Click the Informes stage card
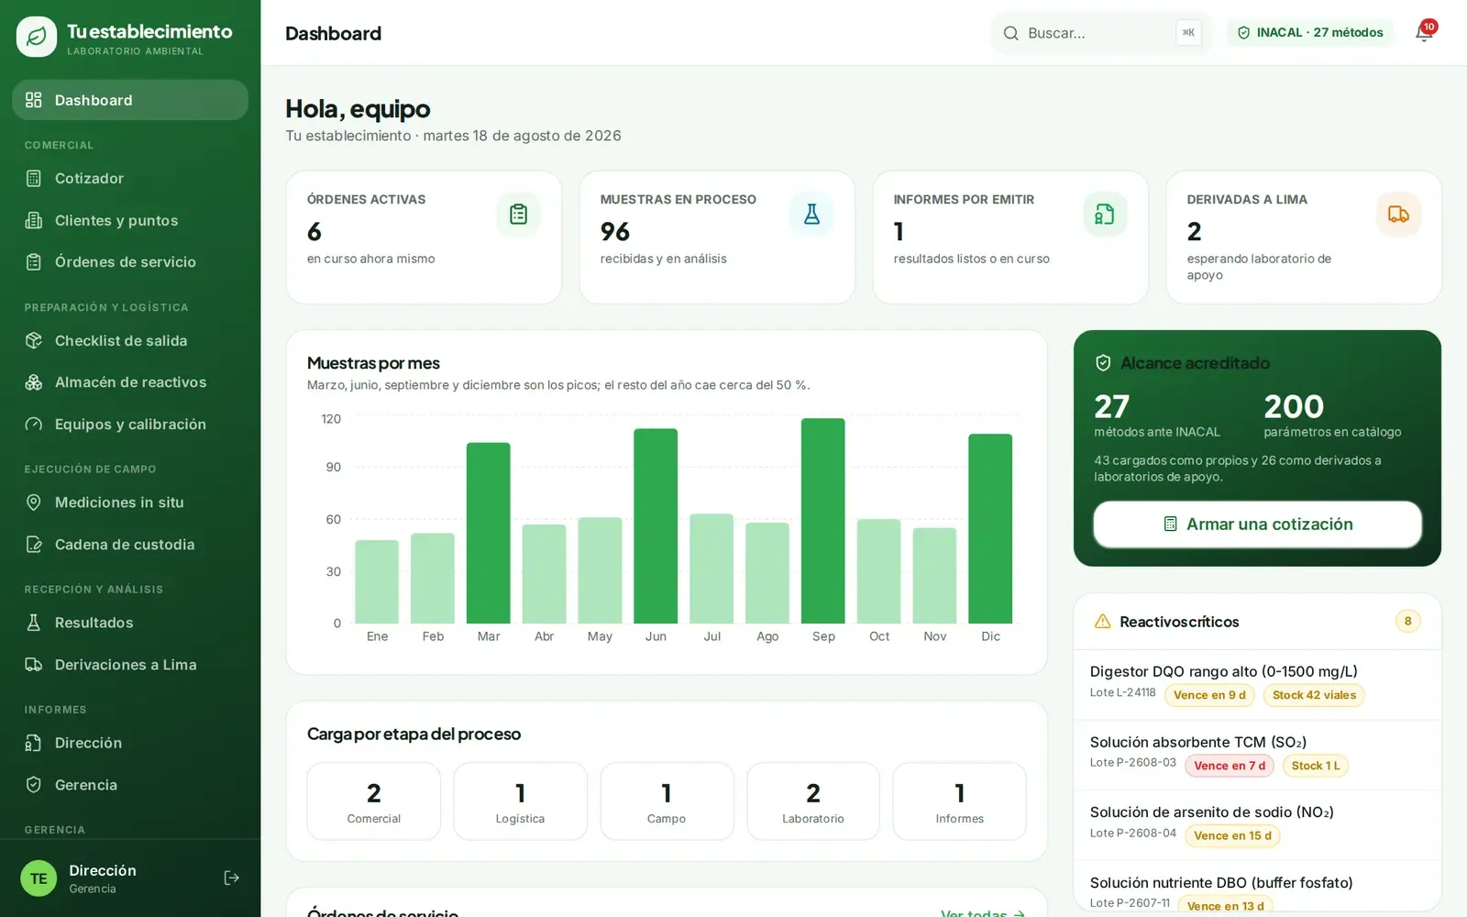 tap(960, 801)
